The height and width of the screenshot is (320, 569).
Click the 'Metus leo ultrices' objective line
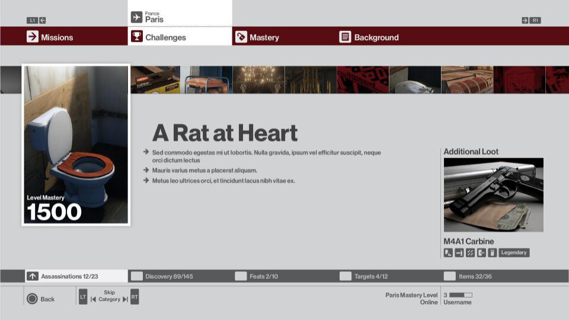[x=223, y=181]
